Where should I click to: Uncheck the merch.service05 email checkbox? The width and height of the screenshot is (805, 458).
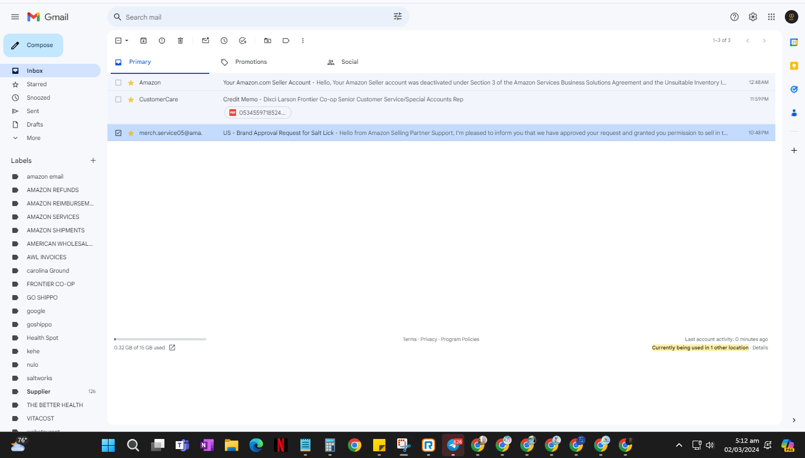pyautogui.click(x=118, y=133)
